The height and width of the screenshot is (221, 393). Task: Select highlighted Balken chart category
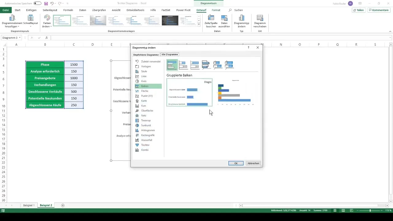coord(148,86)
